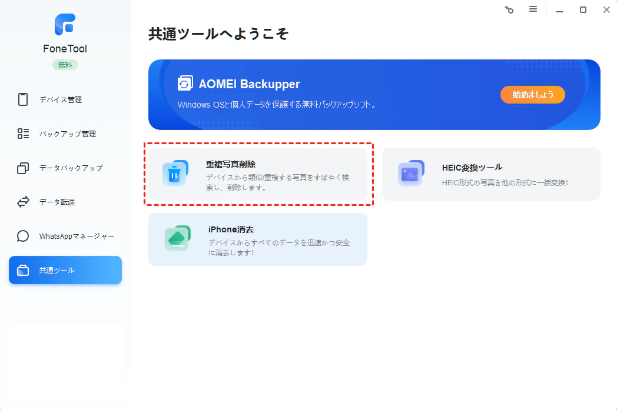
Task: Click the phone icon beside デバイス管理
Action: 23,99
